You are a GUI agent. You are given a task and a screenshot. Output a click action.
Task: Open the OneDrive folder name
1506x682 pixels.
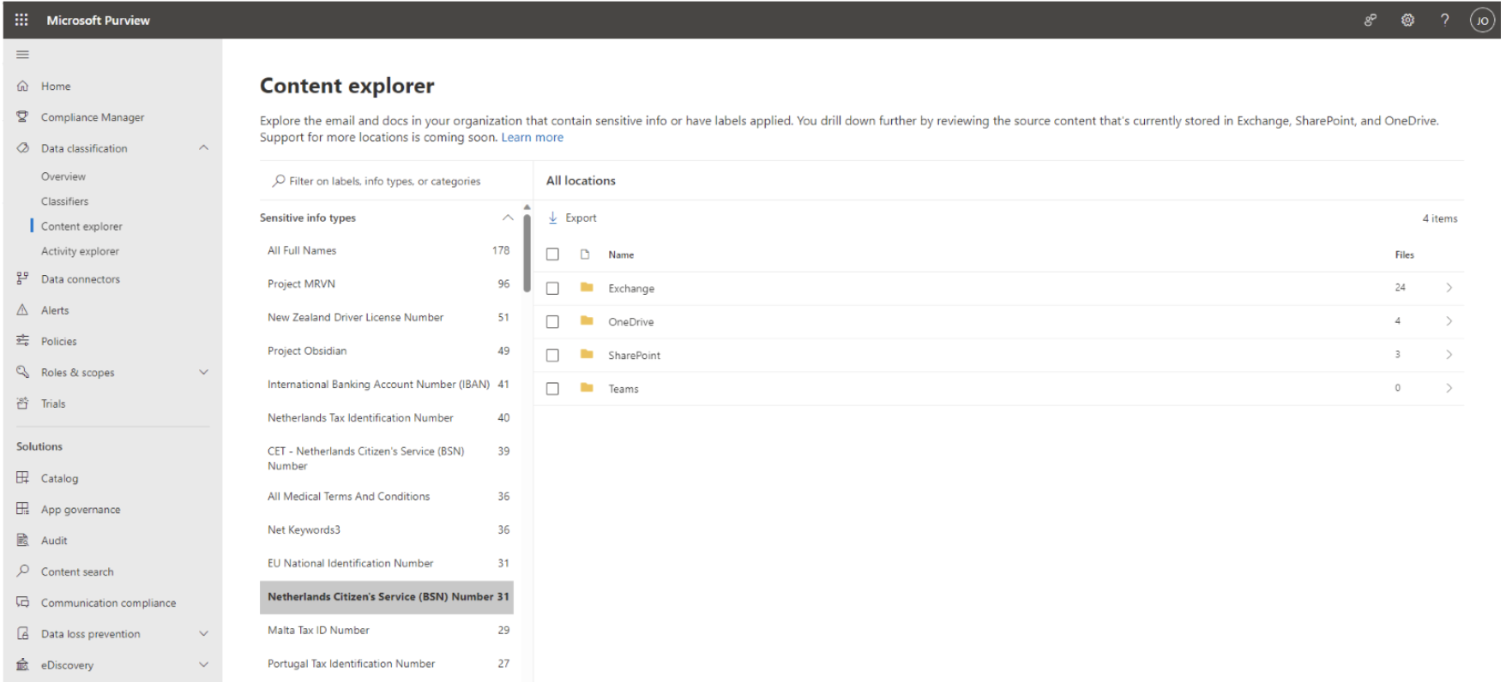tap(631, 322)
